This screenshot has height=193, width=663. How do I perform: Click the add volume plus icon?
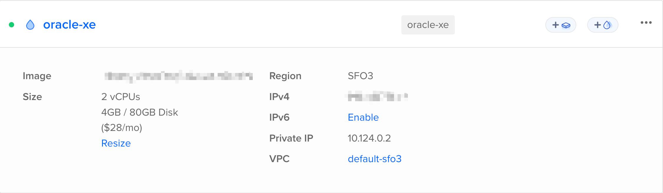pos(561,25)
